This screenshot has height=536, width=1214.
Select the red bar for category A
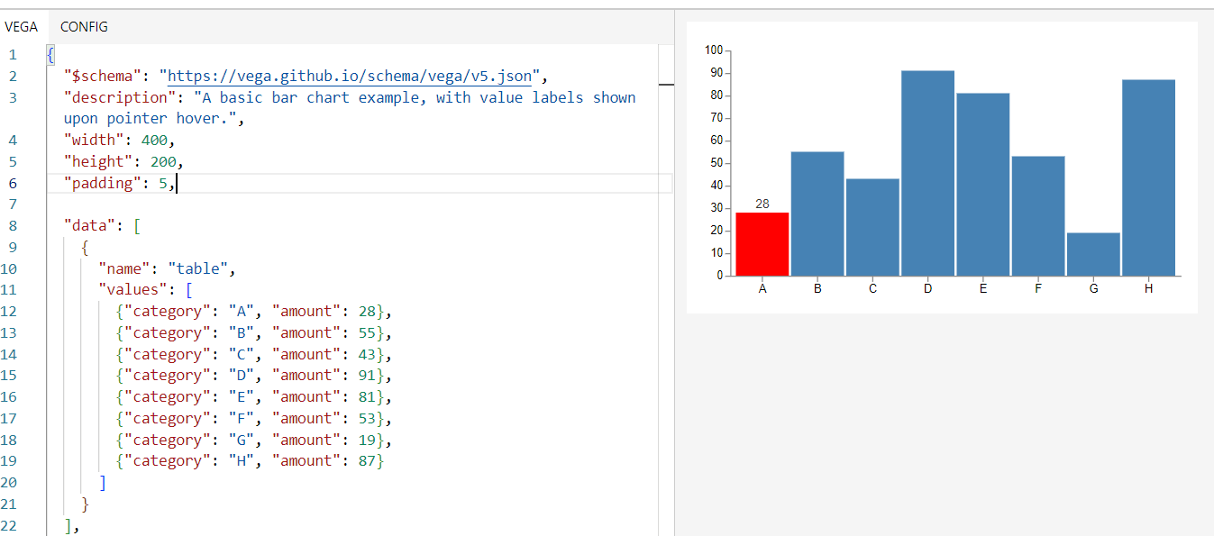click(x=762, y=244)
